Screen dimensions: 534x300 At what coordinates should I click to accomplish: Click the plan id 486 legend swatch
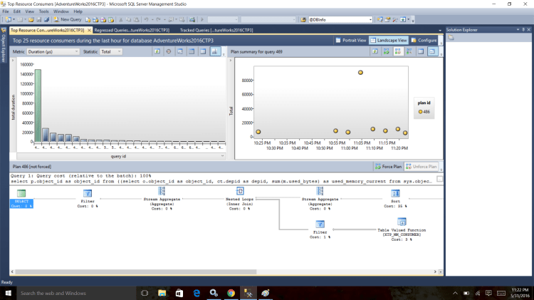tap(420, 112)
